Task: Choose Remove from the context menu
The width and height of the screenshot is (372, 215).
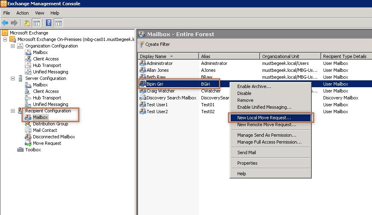Action: tap(271, 100)
